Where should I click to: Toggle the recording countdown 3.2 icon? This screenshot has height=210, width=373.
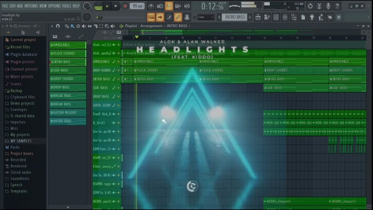[169, 6]
